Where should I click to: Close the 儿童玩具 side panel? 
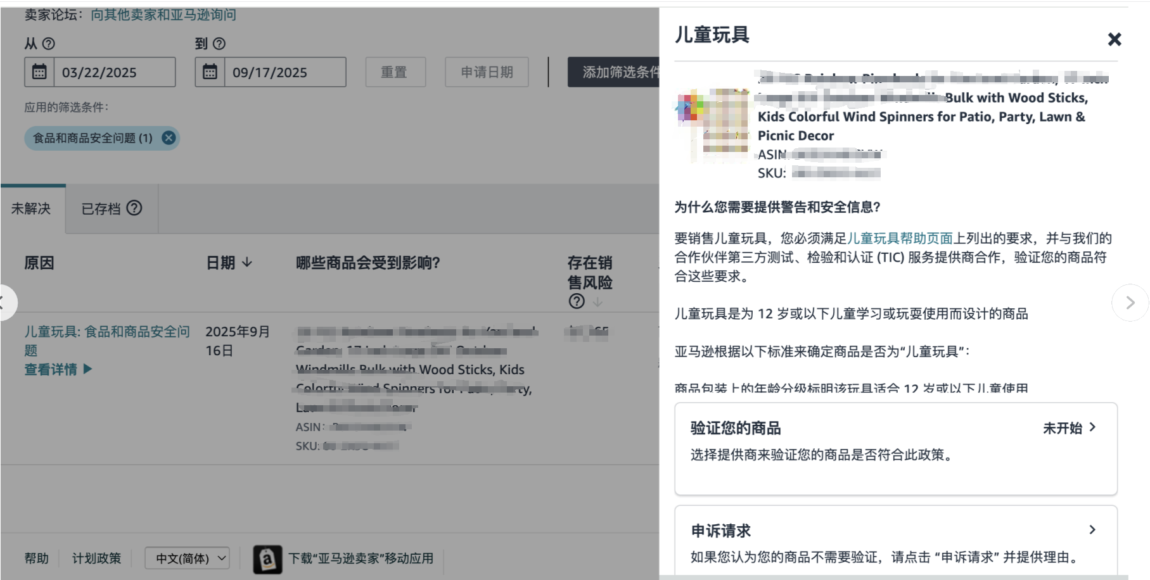tap(1114, 39)
